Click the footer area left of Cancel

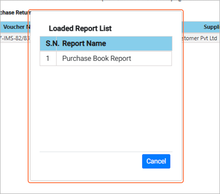pos(89,161)
